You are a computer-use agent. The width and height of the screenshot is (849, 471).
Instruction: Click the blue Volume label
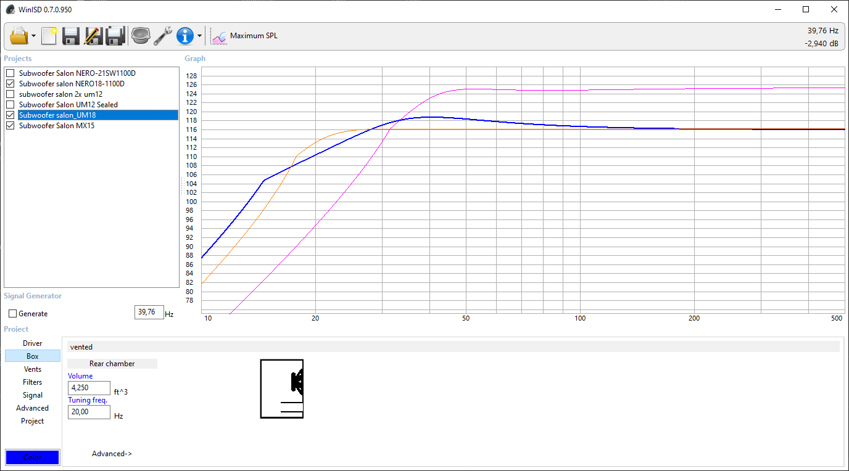(x=80, y=376)
